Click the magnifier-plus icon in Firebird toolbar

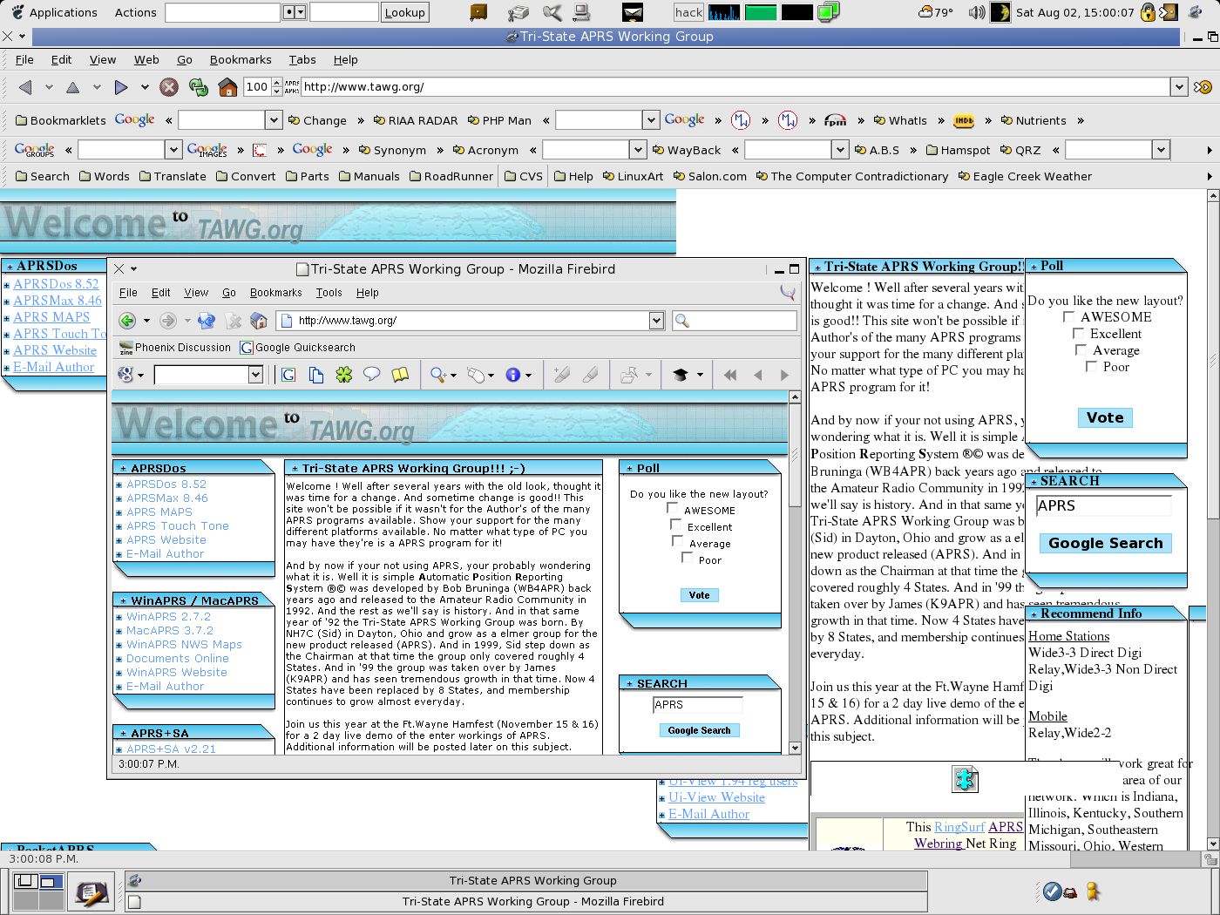[438, 375]
